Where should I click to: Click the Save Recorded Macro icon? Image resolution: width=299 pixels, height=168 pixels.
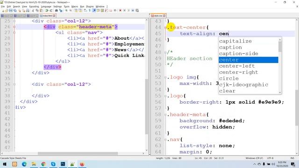[137, 10]
